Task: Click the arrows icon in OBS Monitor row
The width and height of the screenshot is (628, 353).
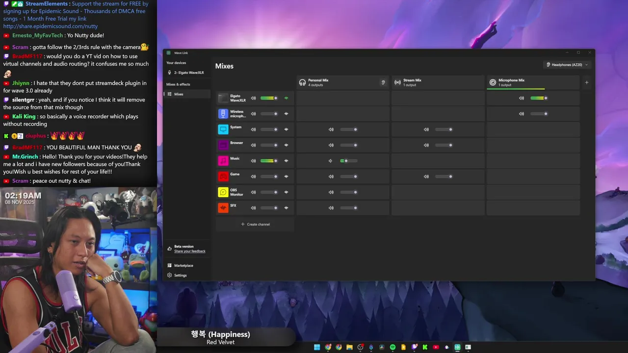Action: (286, 192)
